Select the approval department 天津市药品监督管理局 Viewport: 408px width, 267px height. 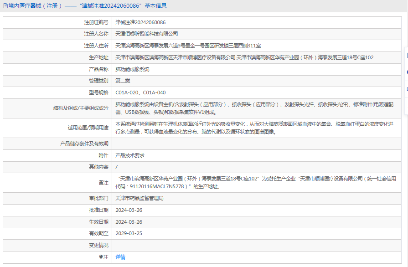tap(139, 198)
